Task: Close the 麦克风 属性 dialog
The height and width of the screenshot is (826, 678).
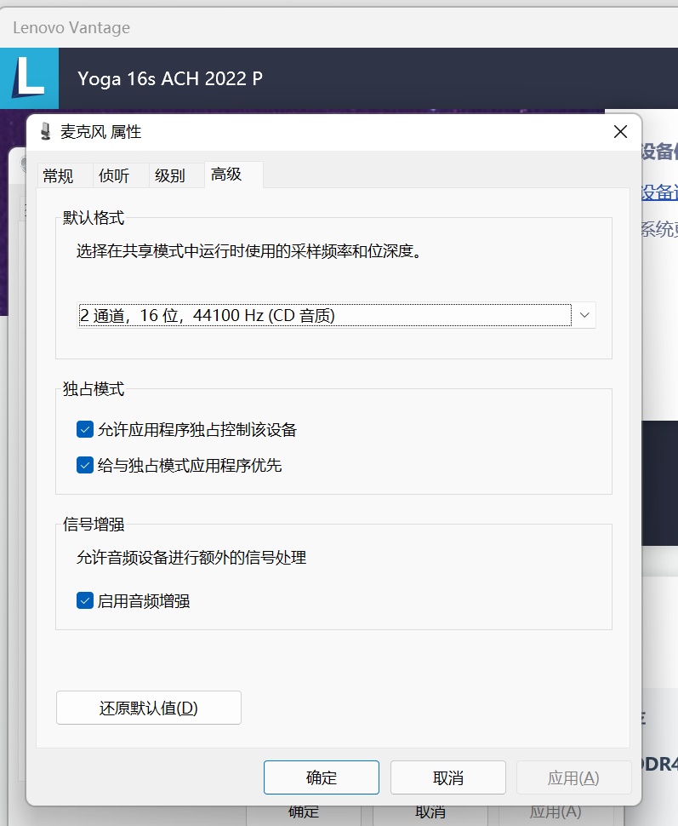Action: (620, 132)
